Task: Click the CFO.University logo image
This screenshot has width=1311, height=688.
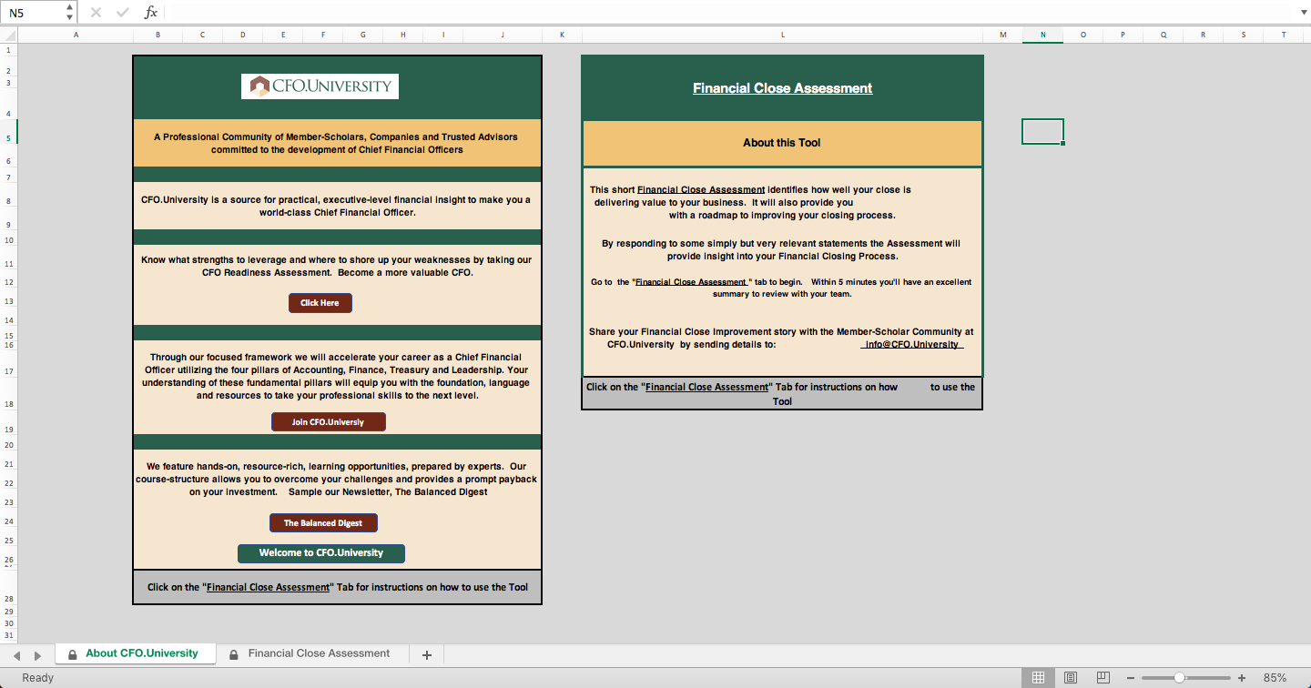Action: coord(320,86)
